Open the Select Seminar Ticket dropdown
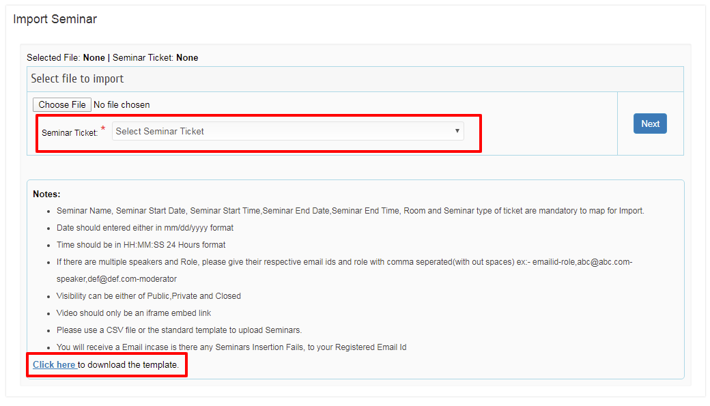This screenshot has width=710, height=406. tap(287, 132)
